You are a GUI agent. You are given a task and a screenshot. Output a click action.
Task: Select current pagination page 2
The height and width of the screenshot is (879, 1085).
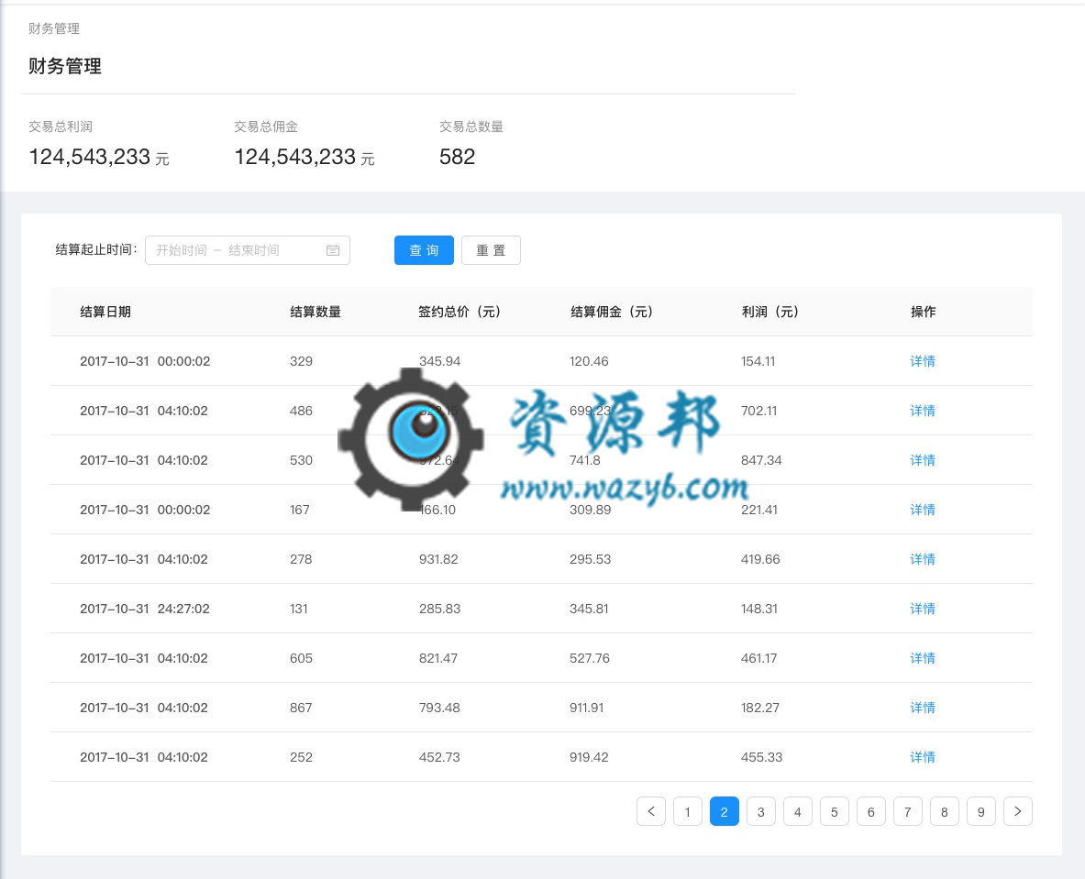coord(725,811)
